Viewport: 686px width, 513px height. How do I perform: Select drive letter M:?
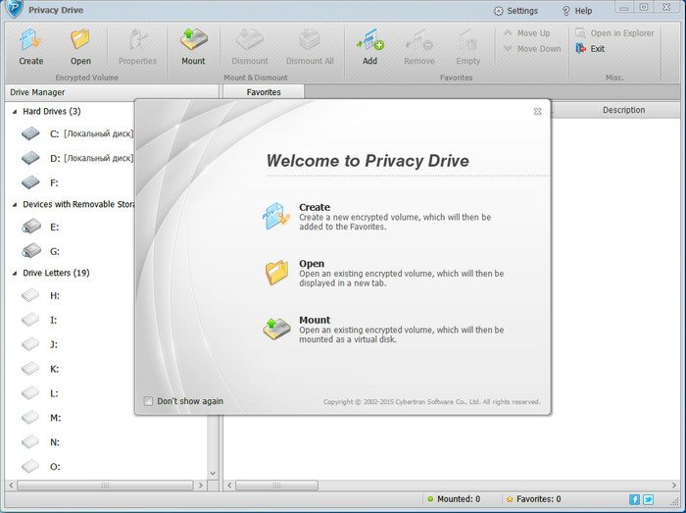coord(41,418)
